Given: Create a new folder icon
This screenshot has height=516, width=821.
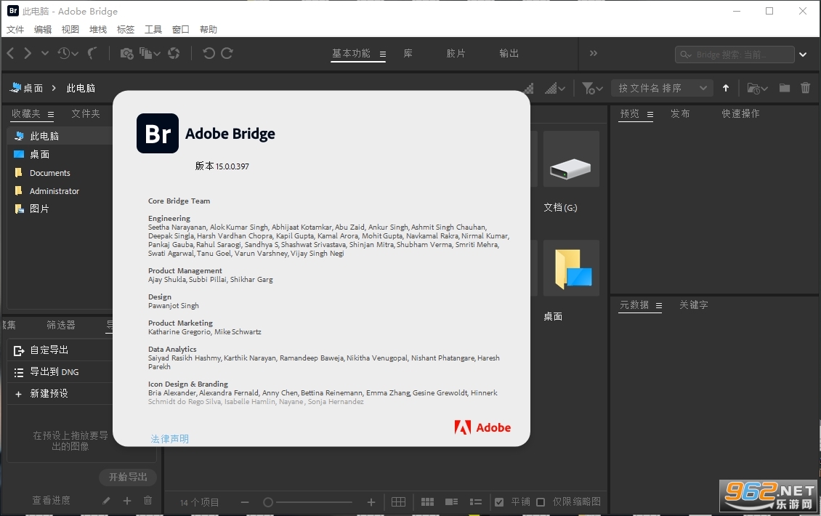Looking at the screenshot, I should [785, 87].
